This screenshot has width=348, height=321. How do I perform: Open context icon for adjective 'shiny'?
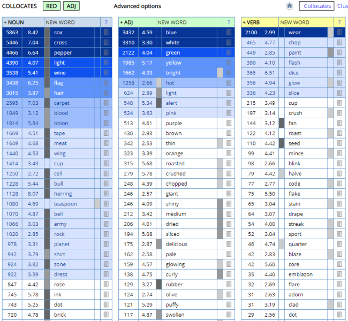229,204
